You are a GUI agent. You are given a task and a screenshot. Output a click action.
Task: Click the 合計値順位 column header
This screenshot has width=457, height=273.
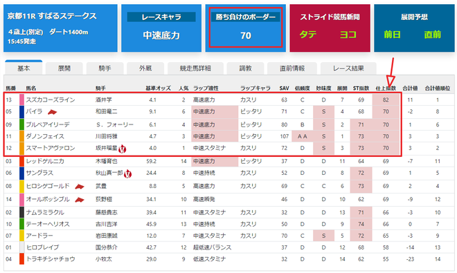[x=438, y=88]
